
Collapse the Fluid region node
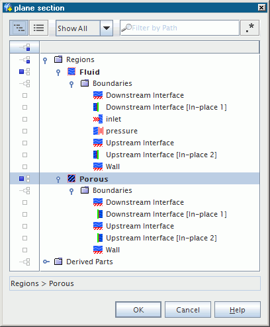pyautogui.click(x=58, y=72)
